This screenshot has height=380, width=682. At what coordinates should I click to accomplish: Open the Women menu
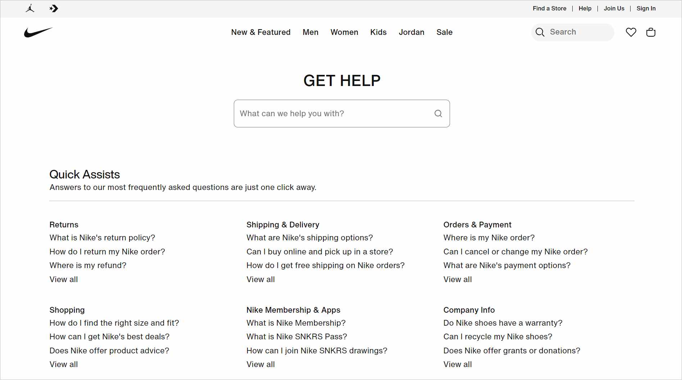click(344, 32)
